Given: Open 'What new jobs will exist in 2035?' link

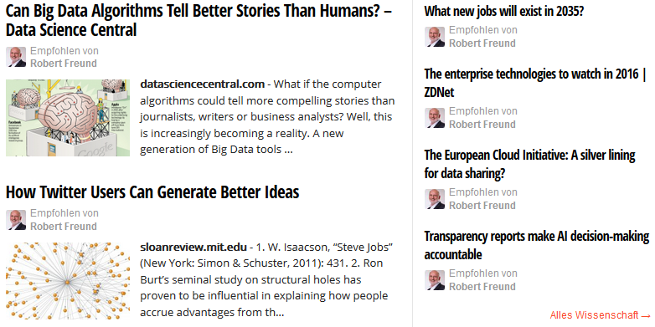Looking at the screenshot, I should pyautogui.click(x=503, y=11).
